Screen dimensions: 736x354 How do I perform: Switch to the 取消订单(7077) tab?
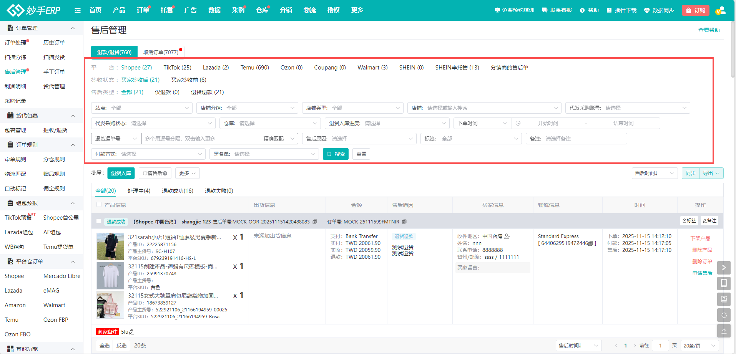[x=161, y=52]
